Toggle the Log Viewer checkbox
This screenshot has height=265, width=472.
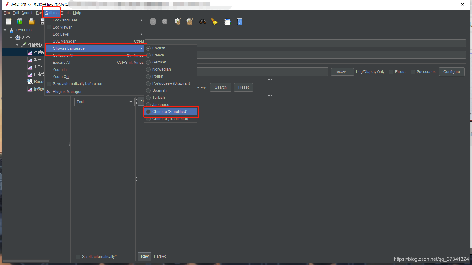tap(49, 27)
